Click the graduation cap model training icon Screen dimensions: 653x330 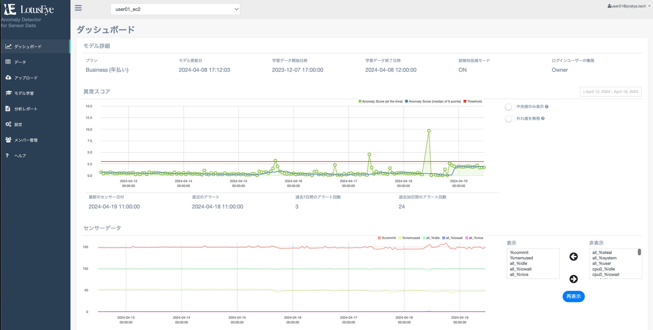8,93
